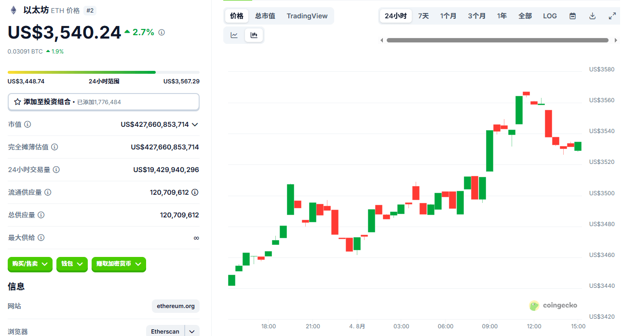
Task: Click the US$19,429,940,296 volume value
Action: [x=166, y=170]
